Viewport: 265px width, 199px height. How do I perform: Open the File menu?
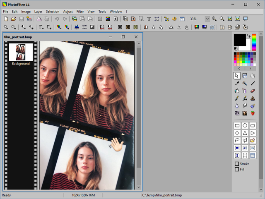pos(5,12)
